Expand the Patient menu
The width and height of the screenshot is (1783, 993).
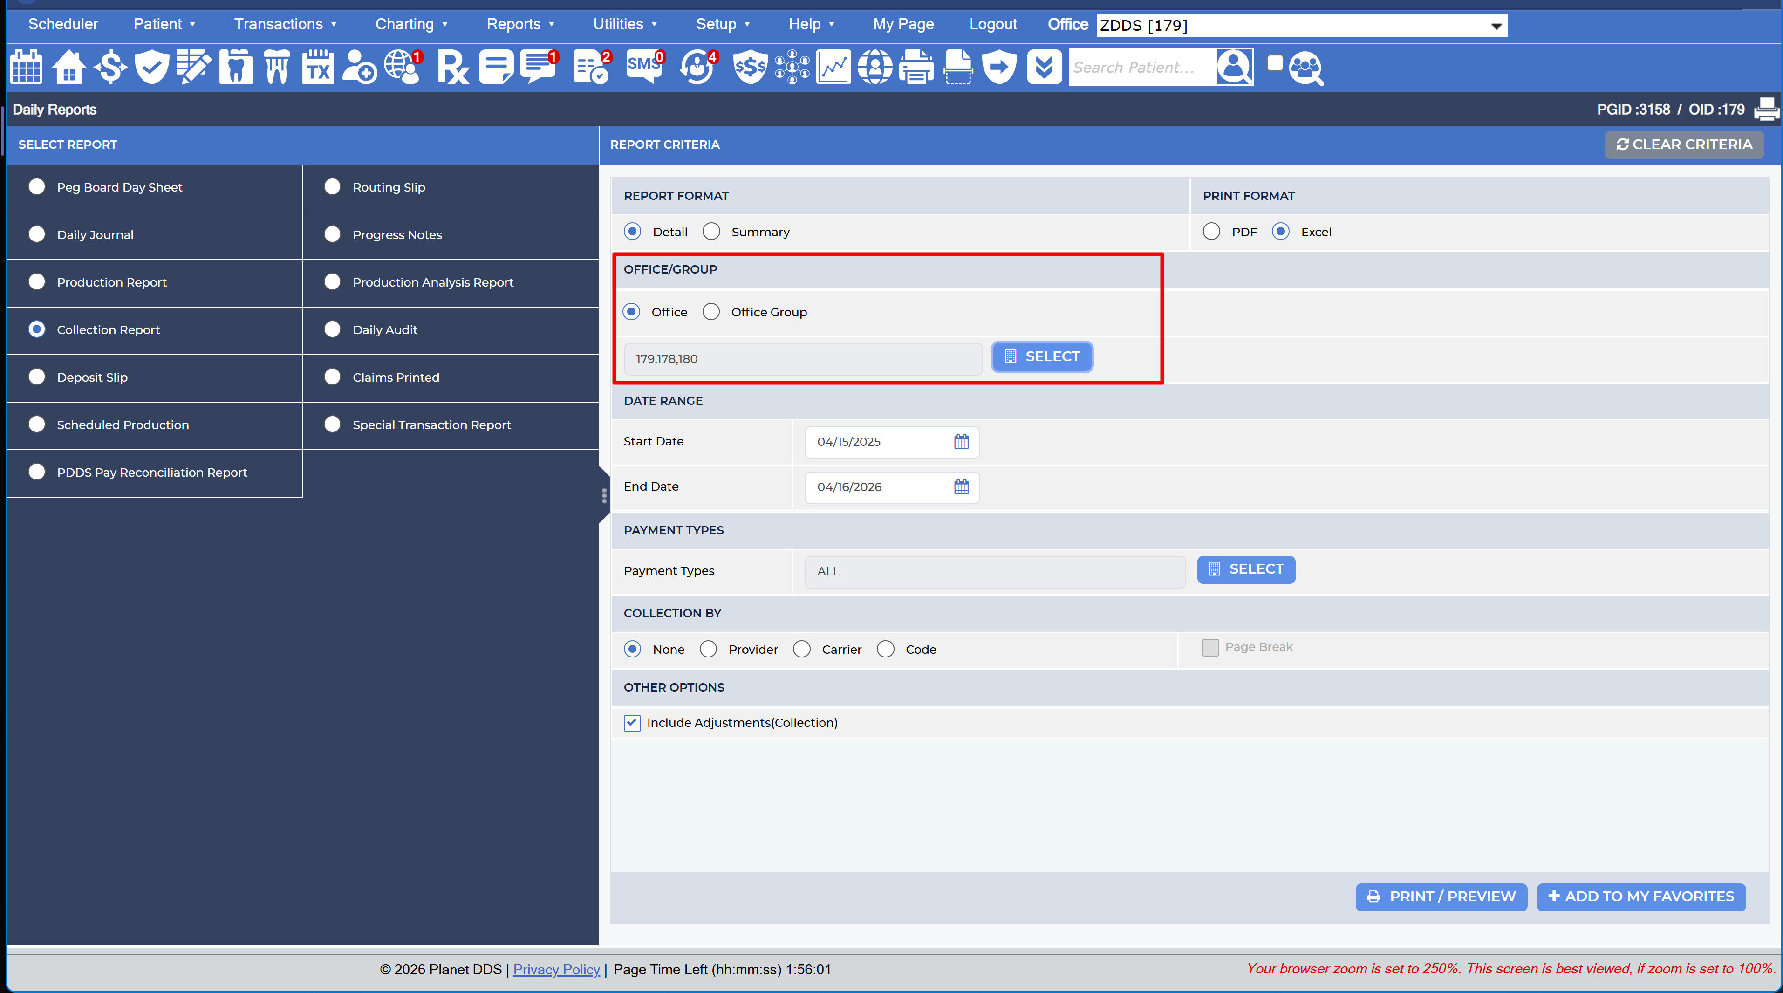[x=164, y=24]
